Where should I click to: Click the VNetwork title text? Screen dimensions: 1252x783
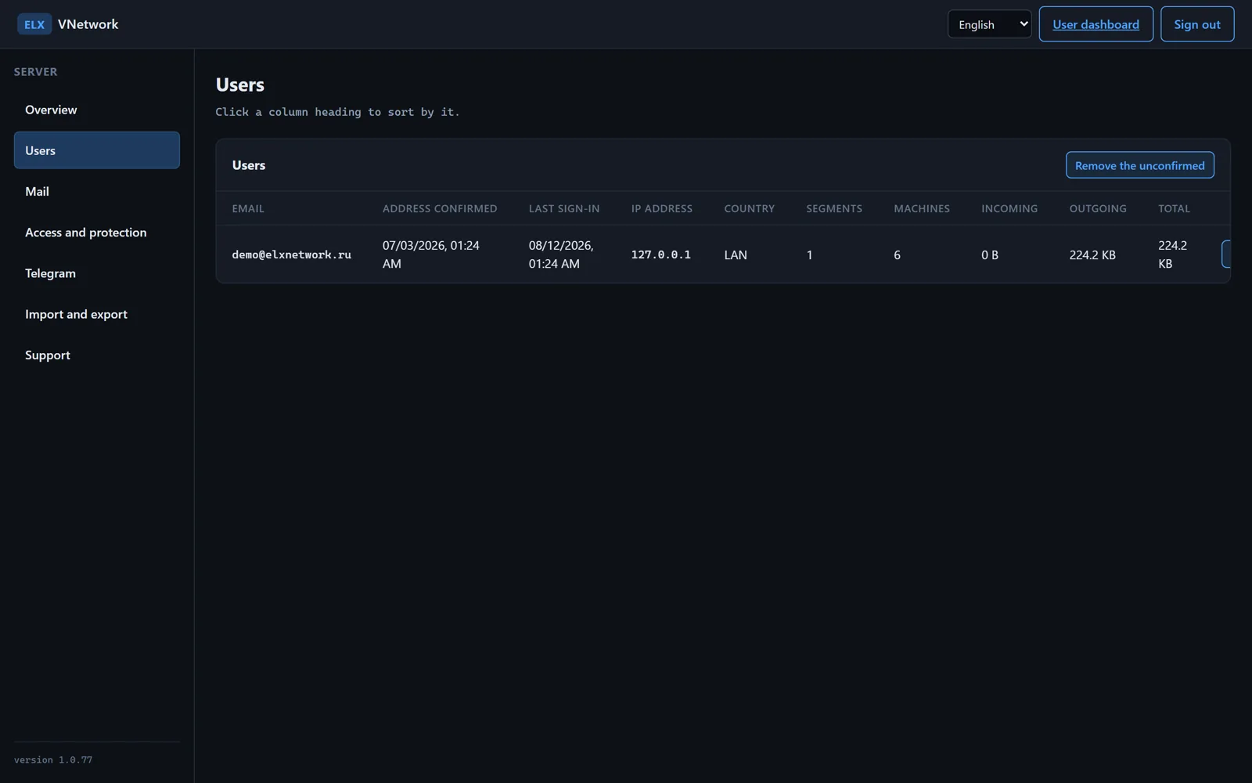[88, 24]
